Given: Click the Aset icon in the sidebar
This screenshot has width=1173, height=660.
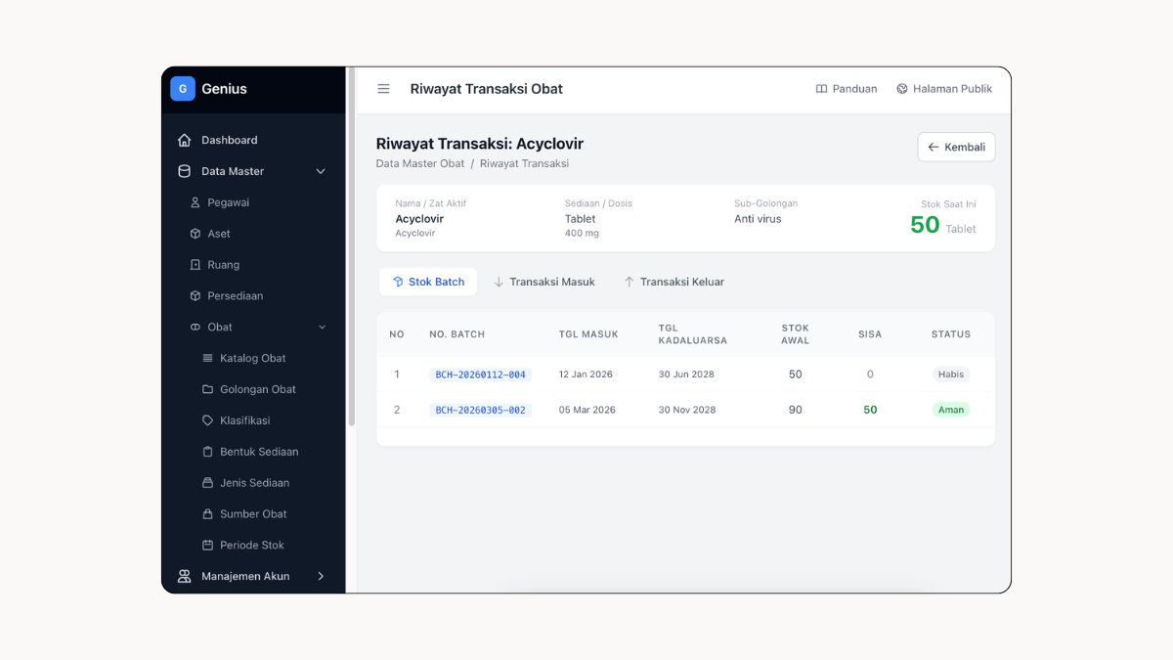Looking at the screenshot, I should (196, 234).
